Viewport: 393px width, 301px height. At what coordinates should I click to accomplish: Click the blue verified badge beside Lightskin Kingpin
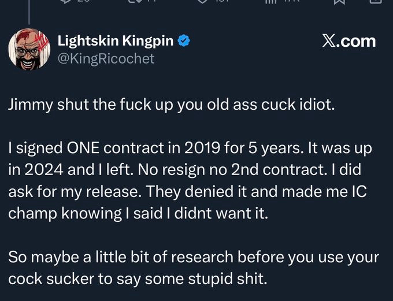click(184, 40)
